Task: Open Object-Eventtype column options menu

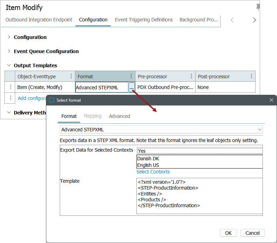Action: [71, 77]
